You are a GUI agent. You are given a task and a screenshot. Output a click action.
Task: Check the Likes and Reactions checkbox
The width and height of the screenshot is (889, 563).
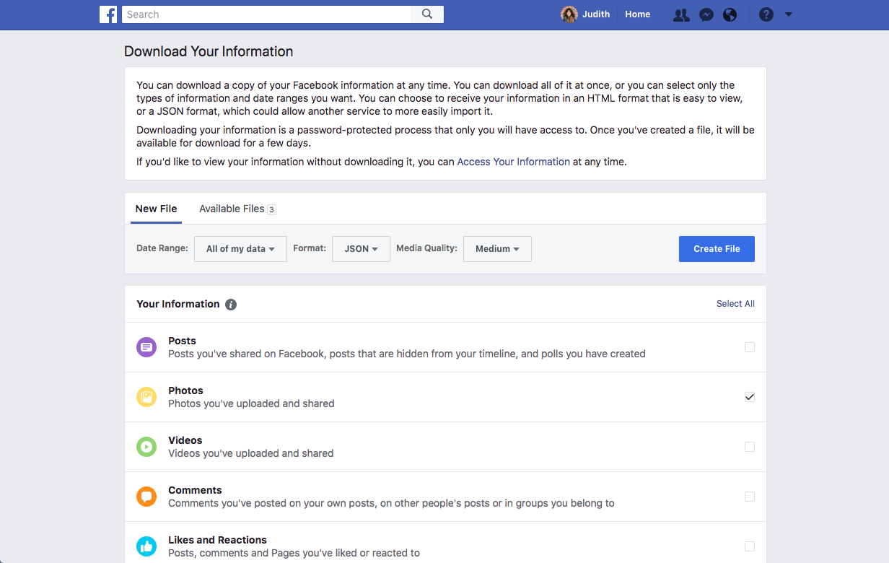[x=750, y=546]
